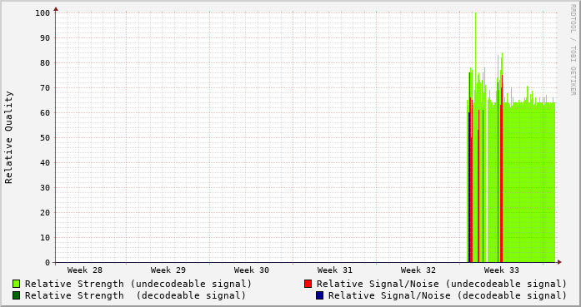Click the x-axis right arrowhead
The height and width of the screenshot is (307, 581).
pyautogui.click(x=559, y=262)
